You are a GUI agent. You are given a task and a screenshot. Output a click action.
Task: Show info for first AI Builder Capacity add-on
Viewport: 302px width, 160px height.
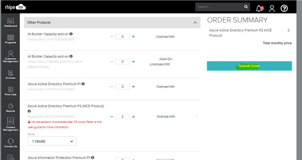point(71,34)
